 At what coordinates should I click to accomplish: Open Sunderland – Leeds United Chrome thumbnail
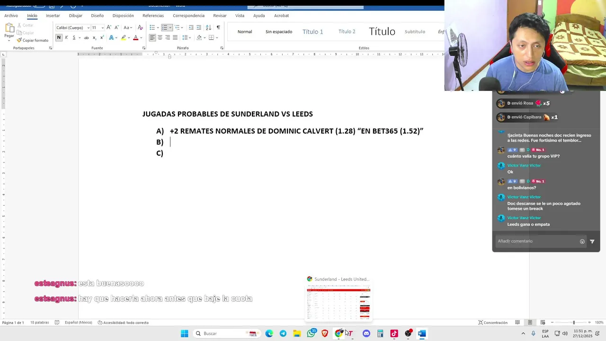click(339, 300)
